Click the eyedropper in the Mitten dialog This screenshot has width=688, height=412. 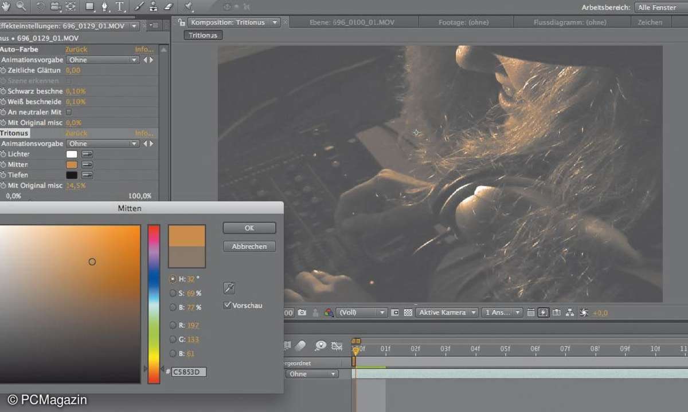tap(229, 288)
